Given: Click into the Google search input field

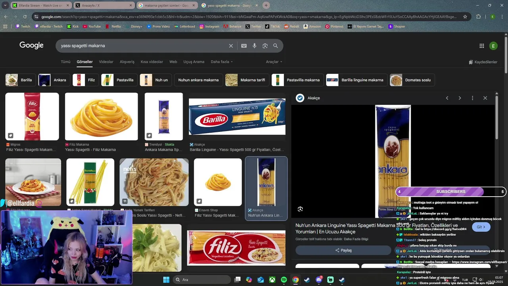Looking at the screenshot, I should point(143,46).
